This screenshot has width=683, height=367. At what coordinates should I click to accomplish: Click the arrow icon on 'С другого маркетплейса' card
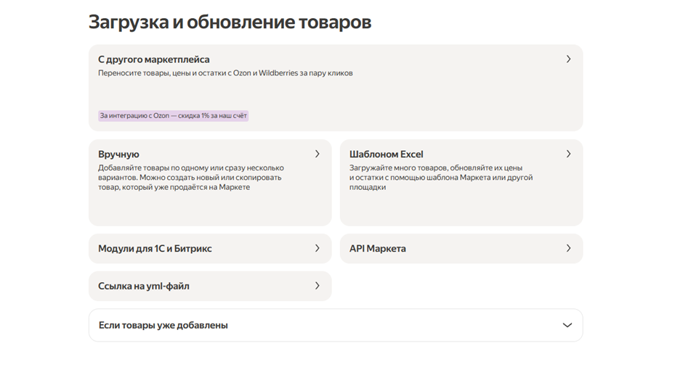point(568,59)
